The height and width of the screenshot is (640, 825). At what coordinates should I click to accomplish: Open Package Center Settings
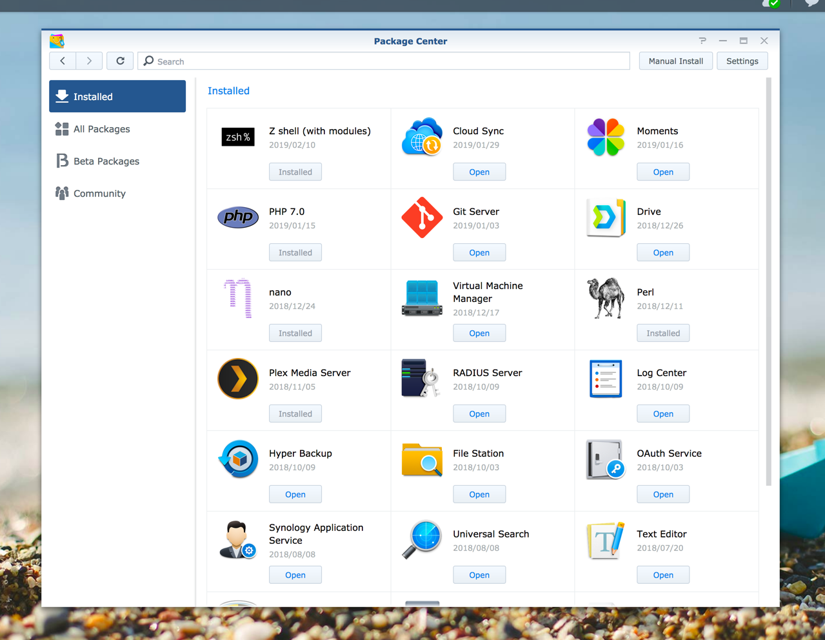pyautogui.click(x=742, y=61)
